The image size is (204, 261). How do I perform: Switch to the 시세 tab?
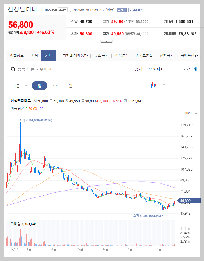pyautogui.click(x=34, y=56)
